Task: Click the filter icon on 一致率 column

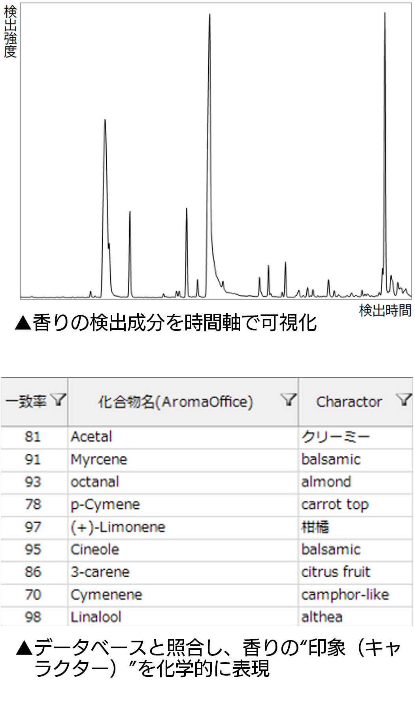Action: point(59,400)
